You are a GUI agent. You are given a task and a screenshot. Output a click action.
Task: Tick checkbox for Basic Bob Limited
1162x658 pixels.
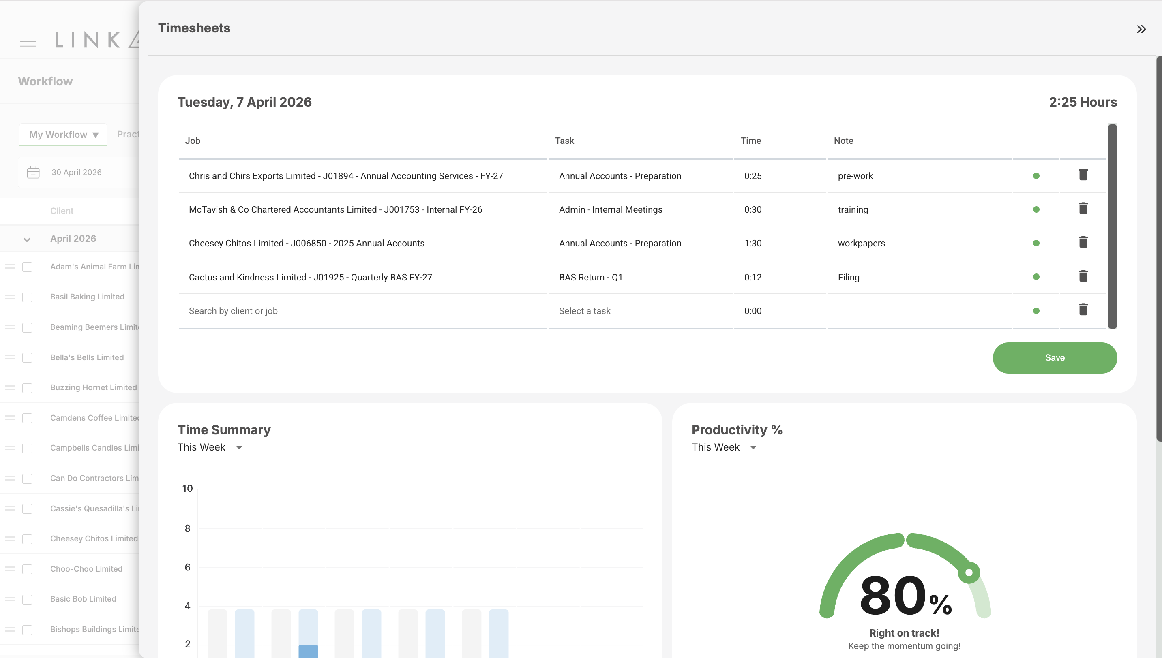pyautogui.click(x=27, y=600)
